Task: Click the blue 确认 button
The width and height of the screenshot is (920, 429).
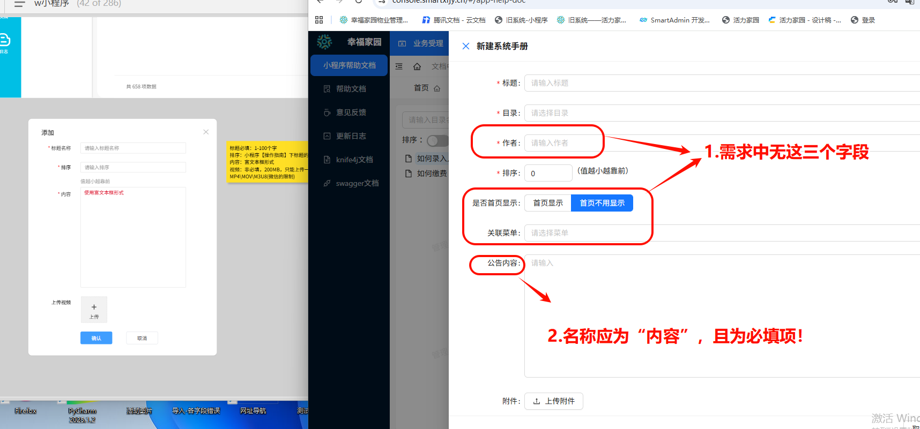Action: [96, 338]
